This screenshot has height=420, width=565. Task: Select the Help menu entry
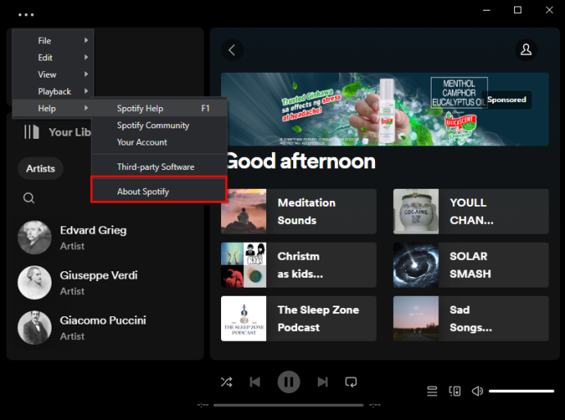point(53,108)
